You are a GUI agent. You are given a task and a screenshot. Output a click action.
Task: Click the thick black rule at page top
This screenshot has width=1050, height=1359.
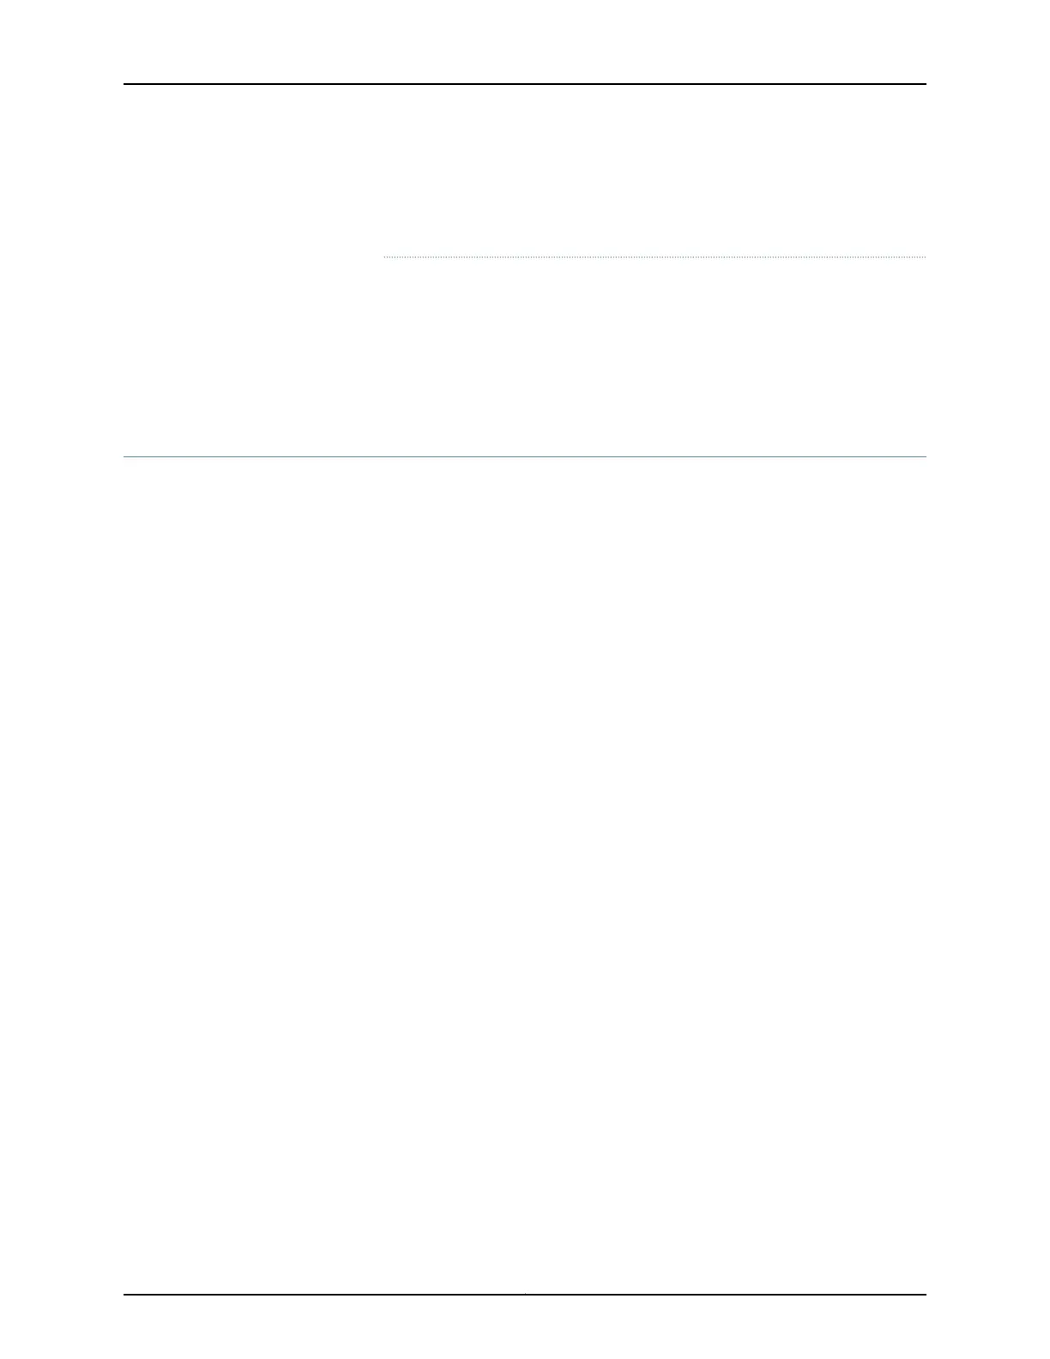point(525,84)
